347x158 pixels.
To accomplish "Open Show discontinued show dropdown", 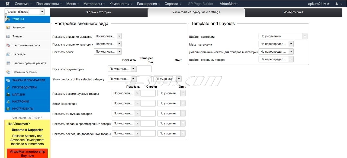I will pos(126,103).
